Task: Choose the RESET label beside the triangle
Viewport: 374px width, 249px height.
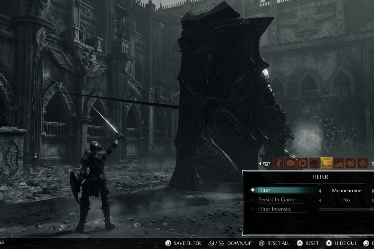Action: pyautogui.click(x=312, y=243)
